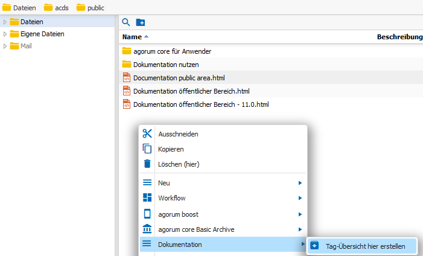
Task: Click the agorum boost tablet icon
Action: tap(147, 214)
